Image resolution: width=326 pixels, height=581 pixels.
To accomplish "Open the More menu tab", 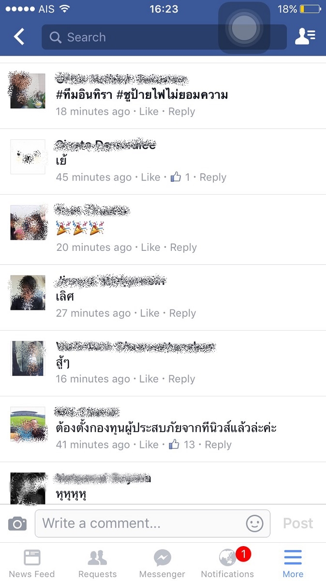I will [293, 563].
